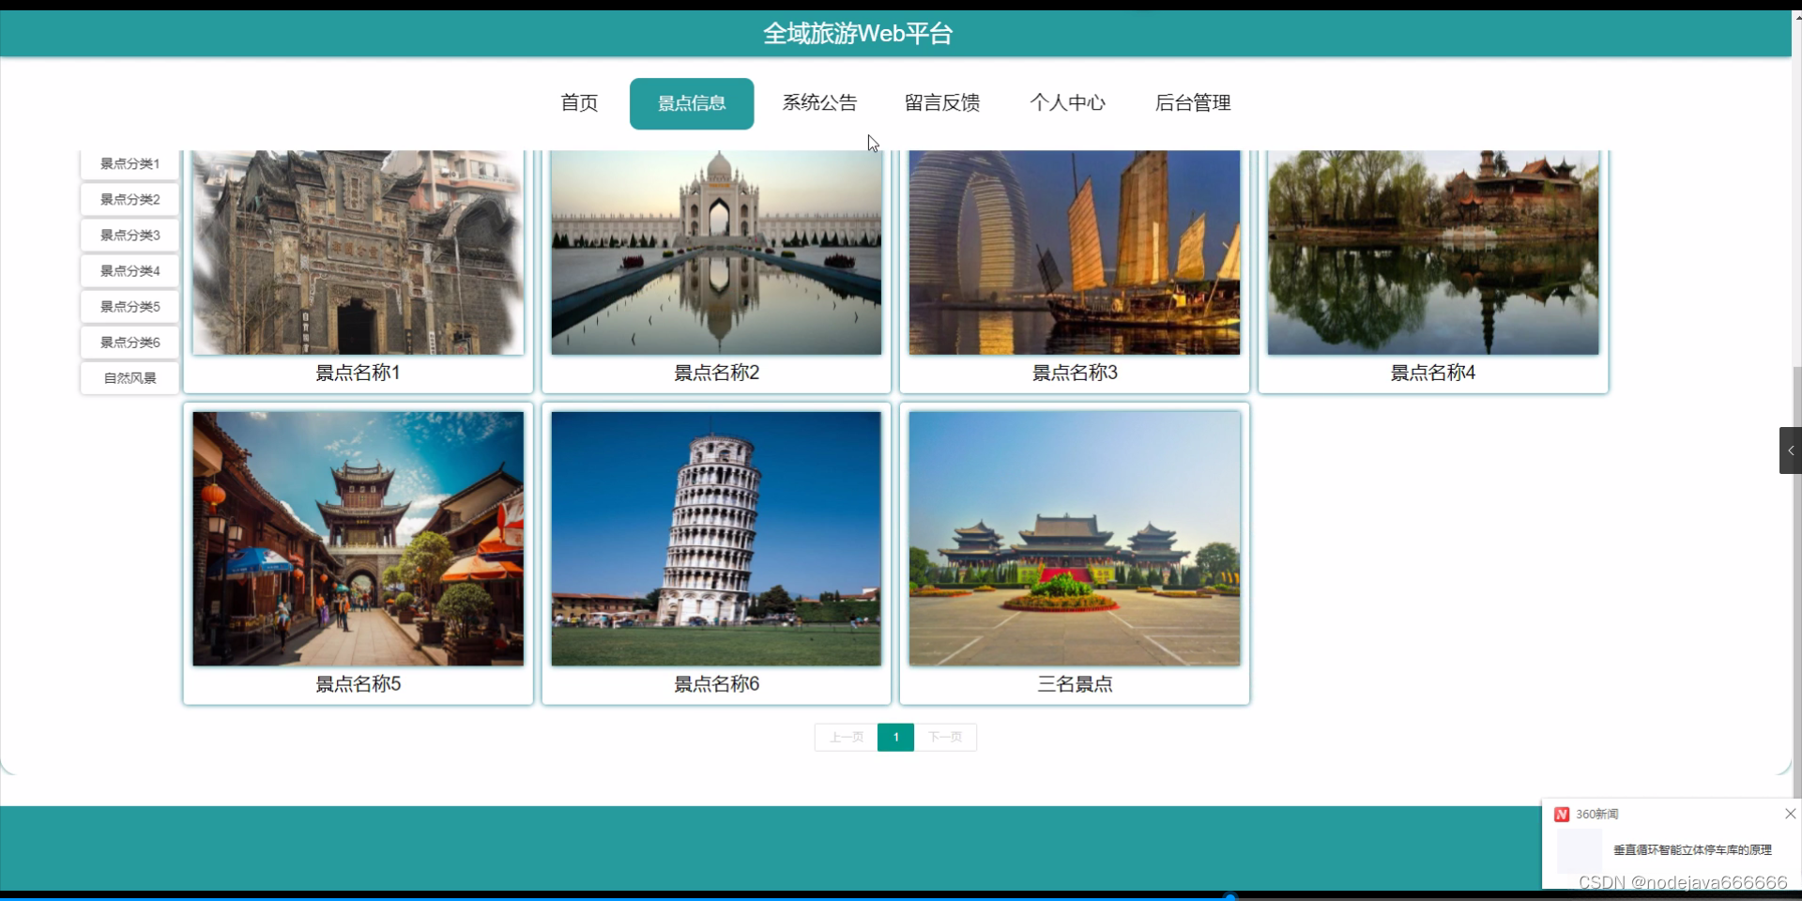Open the 景点名称3 sailing ship photo
The image size is (1802, 901).
1075,252
